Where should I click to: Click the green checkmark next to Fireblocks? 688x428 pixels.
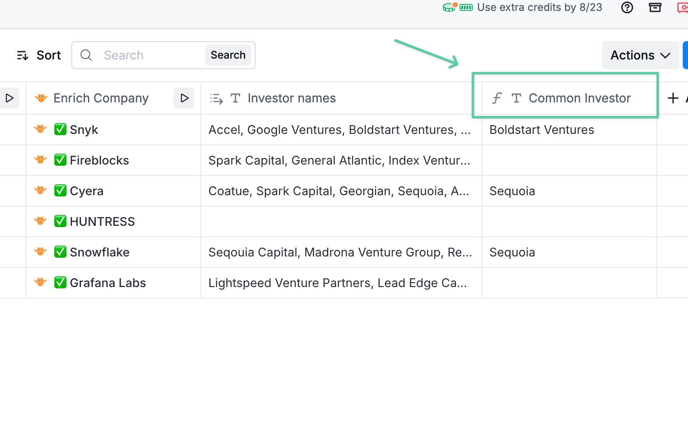coord(60,160)
